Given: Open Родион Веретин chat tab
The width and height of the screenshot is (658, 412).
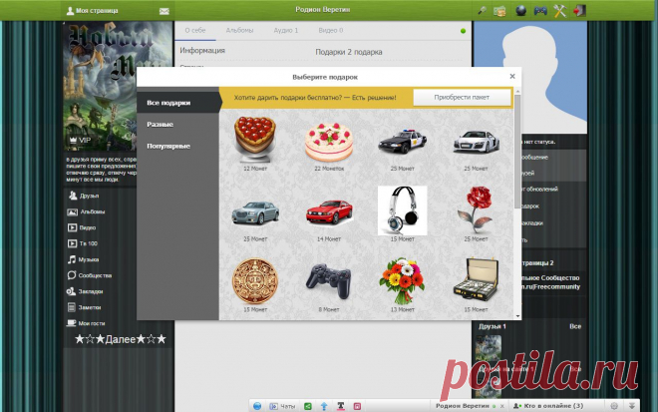Looking at the screenshot, I should pos(463,406).
